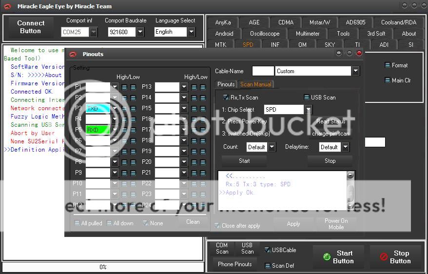Click 'Rx:5 Tx:3 type: SPD' log line
The width and height of the screenshot is (428, 274).
(x=258, y=184)
